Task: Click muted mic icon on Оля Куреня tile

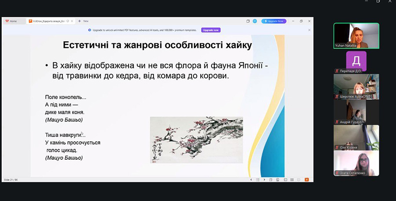Action: click(337, 147)
